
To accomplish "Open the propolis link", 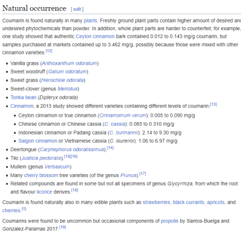I will tap(170, 221).
